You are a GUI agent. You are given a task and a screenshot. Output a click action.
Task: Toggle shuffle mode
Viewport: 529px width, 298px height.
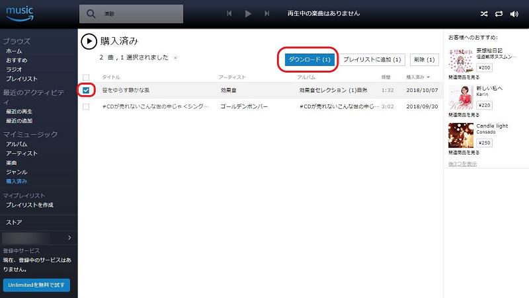pos(484,14)
